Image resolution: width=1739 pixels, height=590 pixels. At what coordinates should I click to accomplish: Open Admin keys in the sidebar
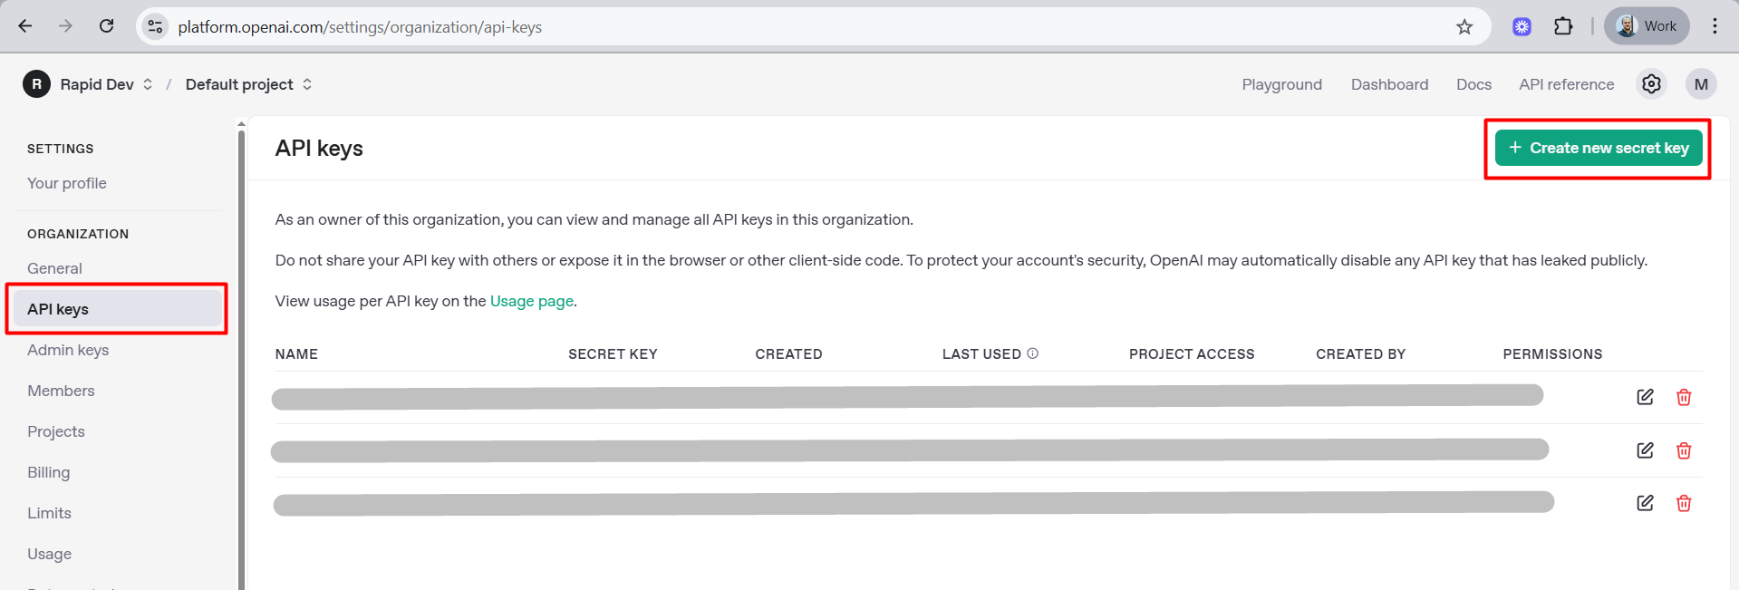point(68,350)
